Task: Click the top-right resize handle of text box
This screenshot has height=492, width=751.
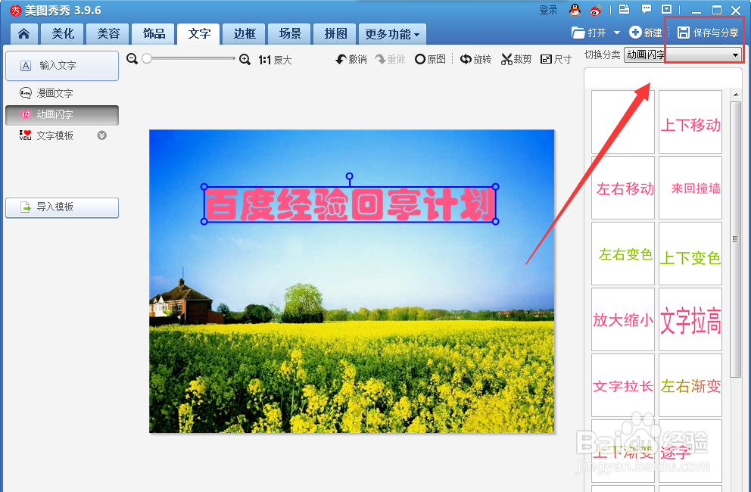Action: click(496, 187)
